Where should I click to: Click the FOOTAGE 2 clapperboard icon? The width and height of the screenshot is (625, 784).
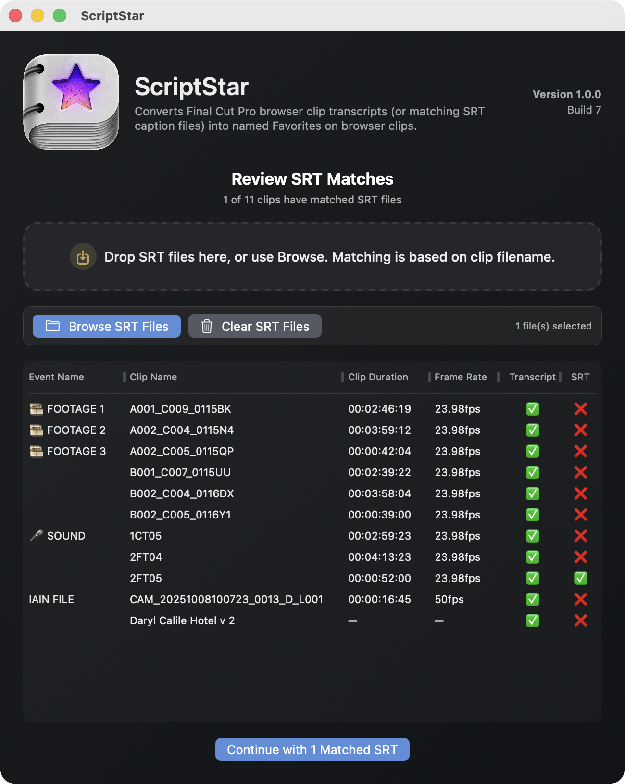click(x=37, y=430)
